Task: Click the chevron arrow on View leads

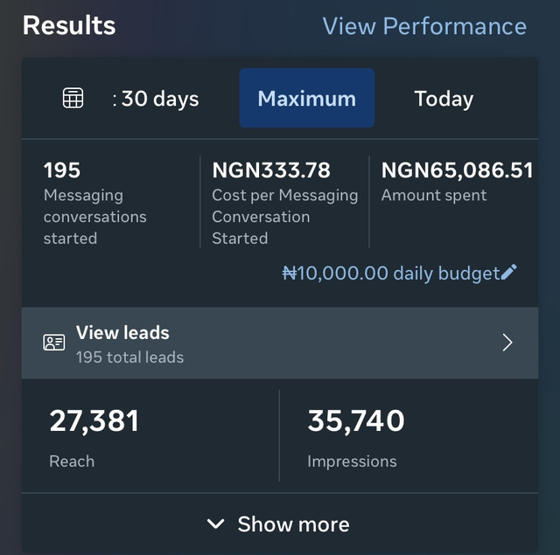Action: (507, 343)
